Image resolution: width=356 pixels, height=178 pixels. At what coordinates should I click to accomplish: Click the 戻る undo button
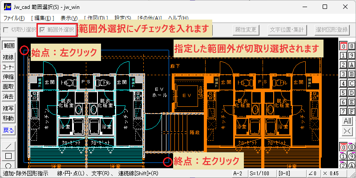tap(8, 130)
